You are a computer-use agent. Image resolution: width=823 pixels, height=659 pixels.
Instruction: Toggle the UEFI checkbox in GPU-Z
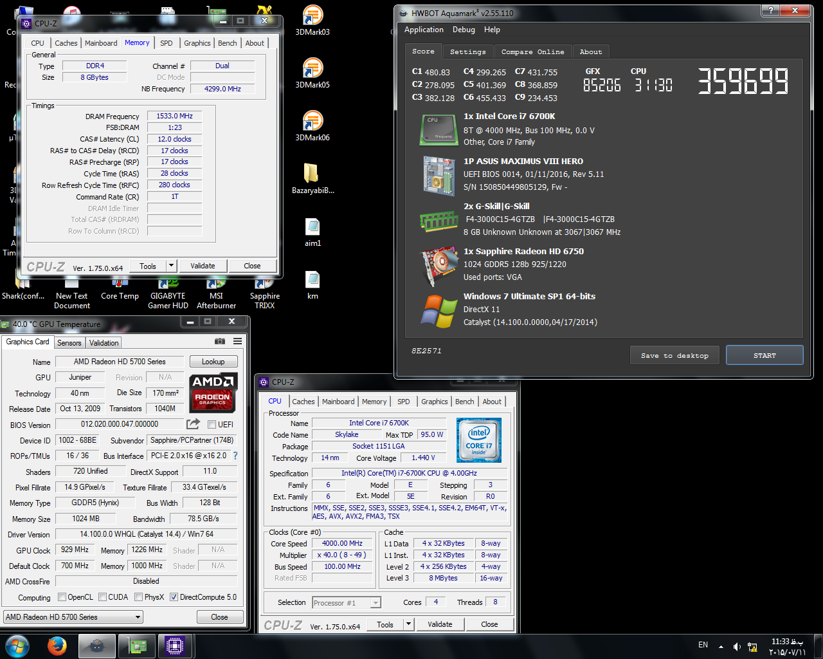212,424
